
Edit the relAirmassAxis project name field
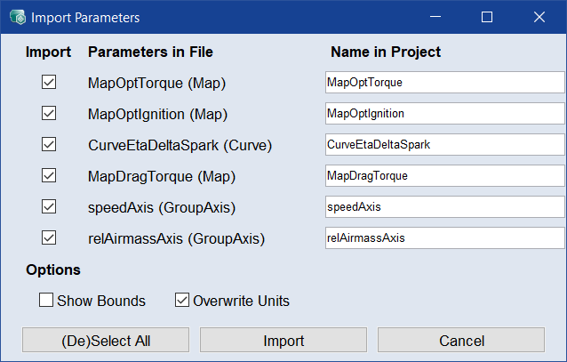point(444,237)
